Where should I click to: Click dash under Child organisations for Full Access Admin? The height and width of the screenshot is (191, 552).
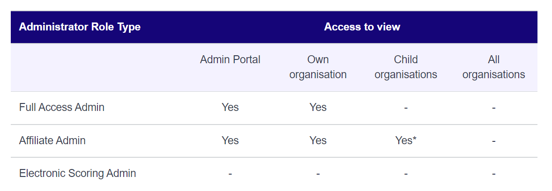tap(406, 108)
